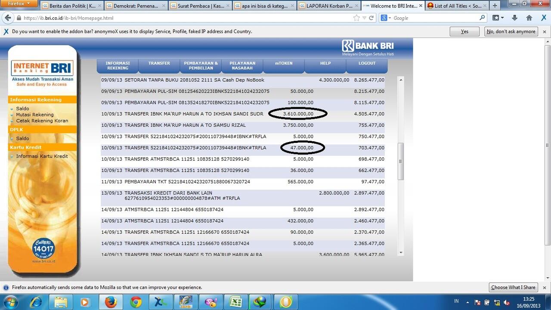Click the transaction list scrollbar thumb
Image resolution: width=551 pixels, height=310 pixels.
click(401, 161)
